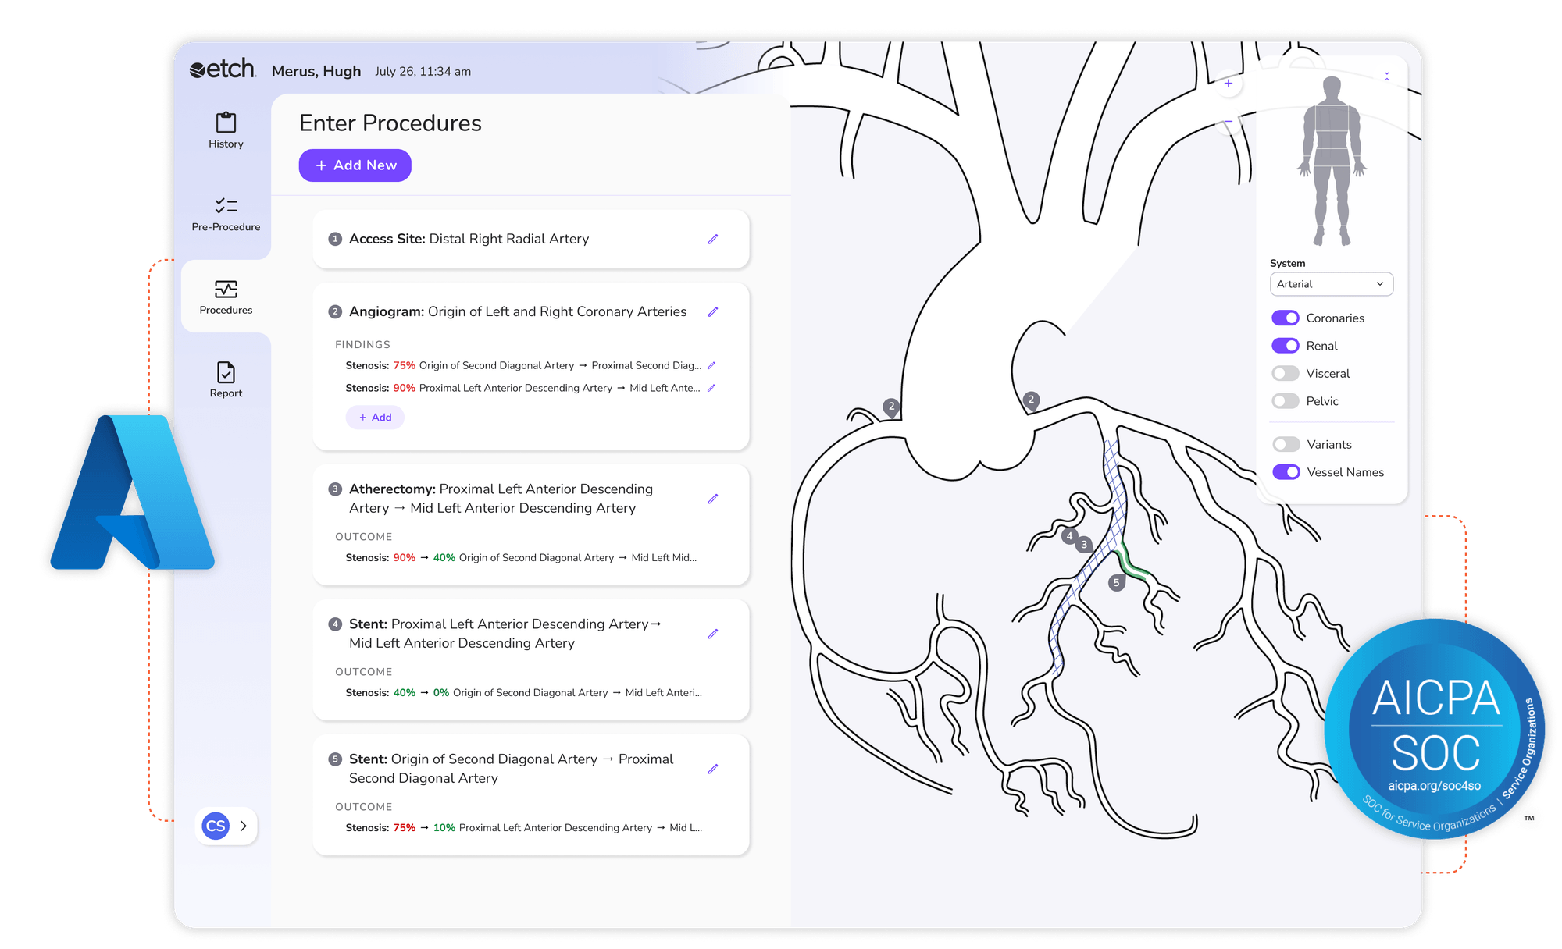Viewport: 1562px width, 949px height.
Task: Open the History sidebar section
Action: 226,130
